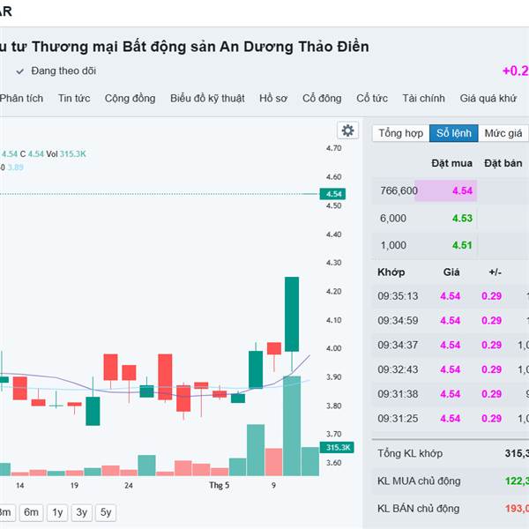Open the Phân tích tab
Viewport: 529px width, 529px height.
coord(21,98)
